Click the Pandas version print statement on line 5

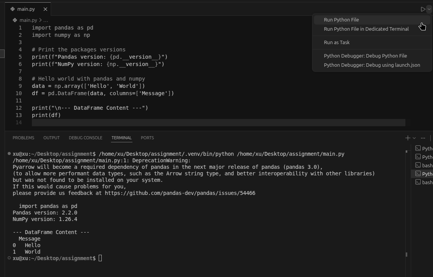(x=100, y=57)
